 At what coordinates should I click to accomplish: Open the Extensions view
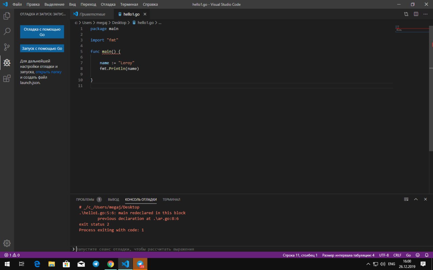(7, 79)
